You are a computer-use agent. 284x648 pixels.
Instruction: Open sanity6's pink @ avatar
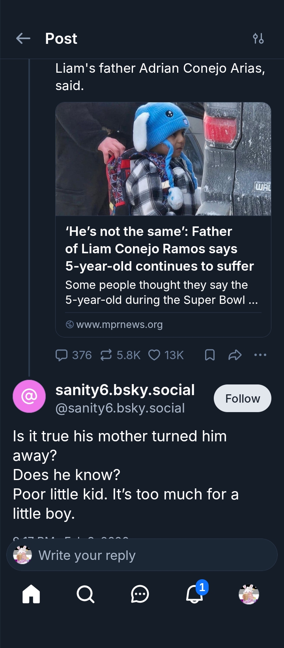click(x=29, y=396)
